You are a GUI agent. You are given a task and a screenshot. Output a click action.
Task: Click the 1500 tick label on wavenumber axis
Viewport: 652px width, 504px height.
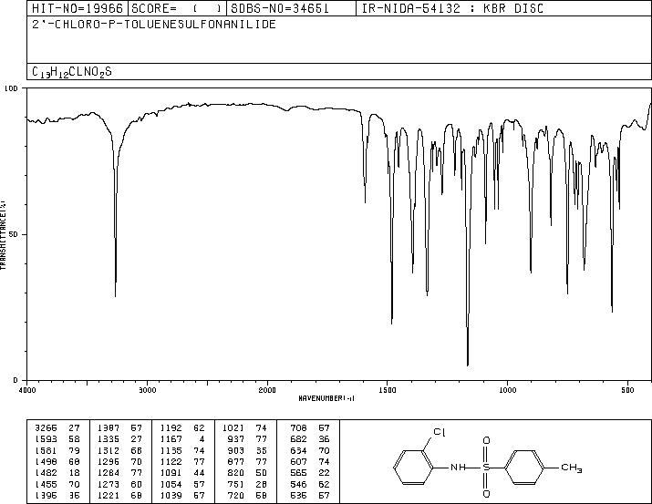tap(388, 390)
